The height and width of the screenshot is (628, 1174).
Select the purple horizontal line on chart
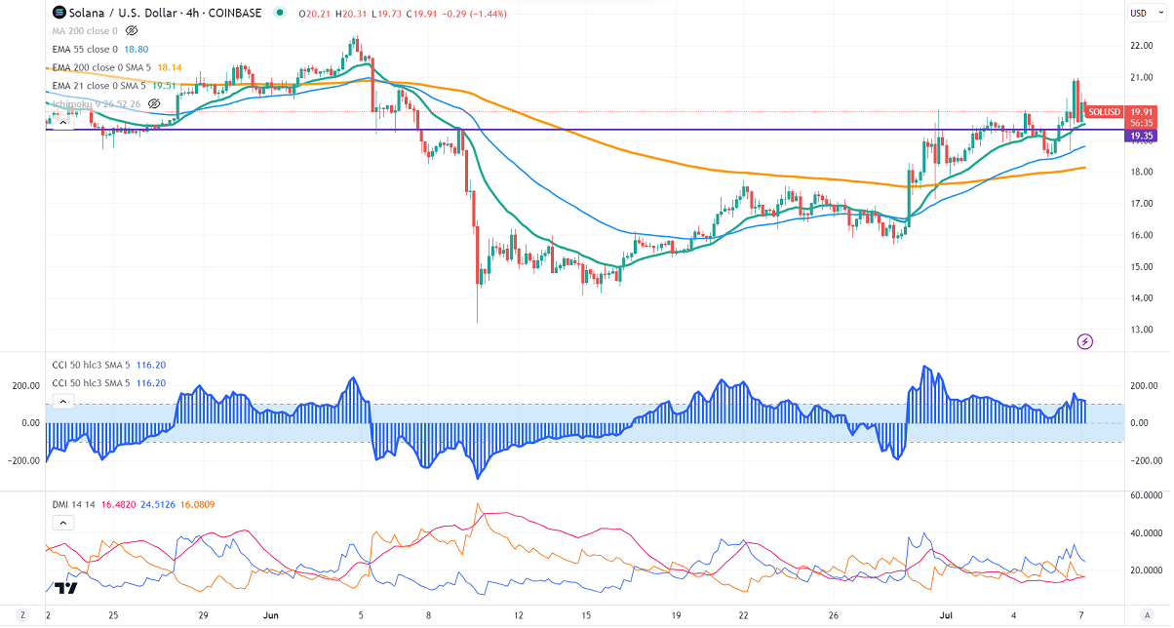[x=585, y=130]
